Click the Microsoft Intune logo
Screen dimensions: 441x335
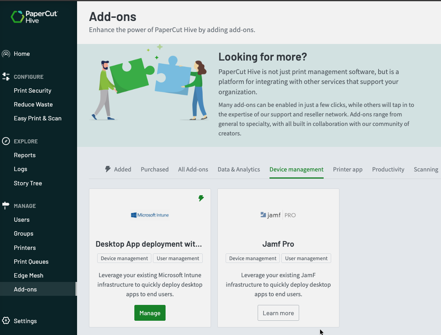pos(150,215)
